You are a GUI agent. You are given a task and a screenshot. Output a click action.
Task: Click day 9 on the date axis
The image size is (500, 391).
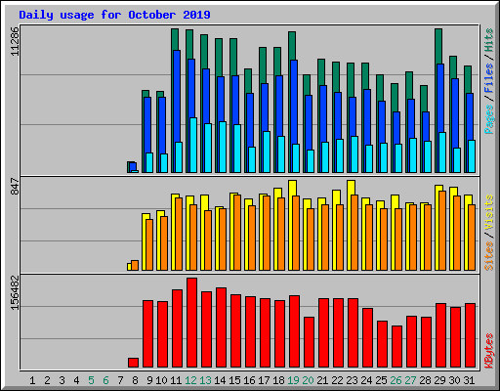click(x=149, y=380)
